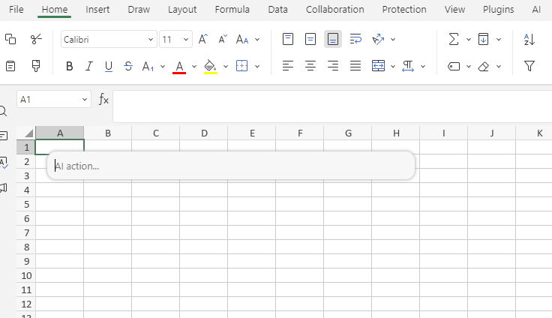The height and width of the screenshot is (318, 552).
Task: Open the Formula tab
Action: pyautogui.click(x=232, y=10)
